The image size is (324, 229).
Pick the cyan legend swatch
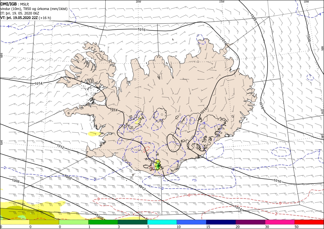pyautogui.click(x=162, y=222)
